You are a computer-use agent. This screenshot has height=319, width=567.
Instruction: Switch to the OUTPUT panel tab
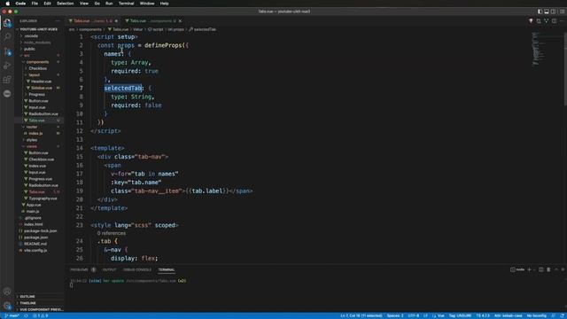[109, 269]
